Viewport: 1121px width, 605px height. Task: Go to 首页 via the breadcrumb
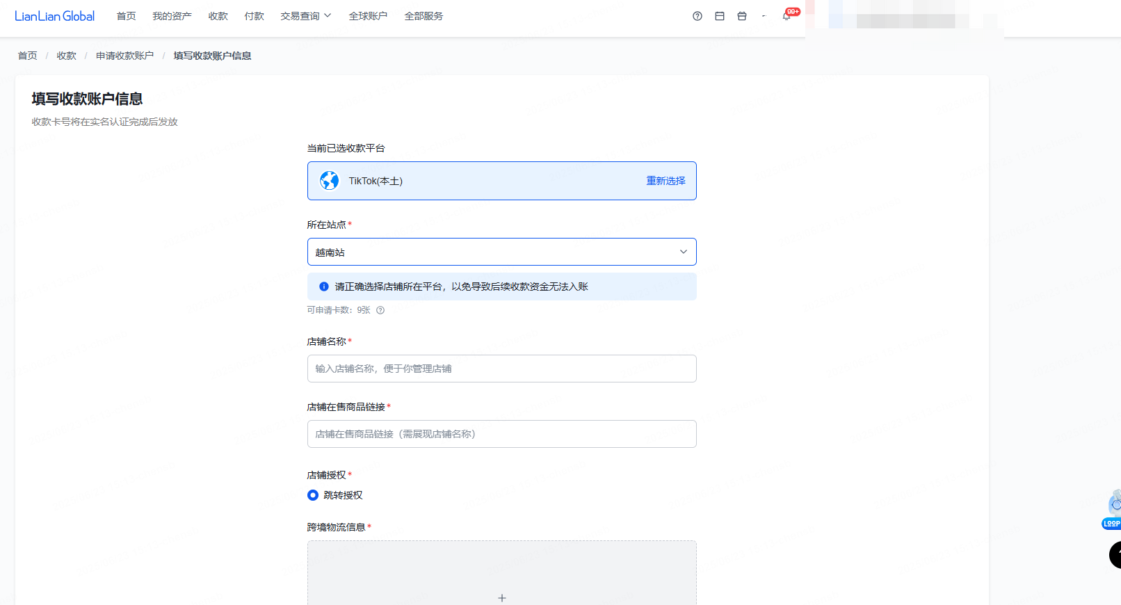pos(27,56)
